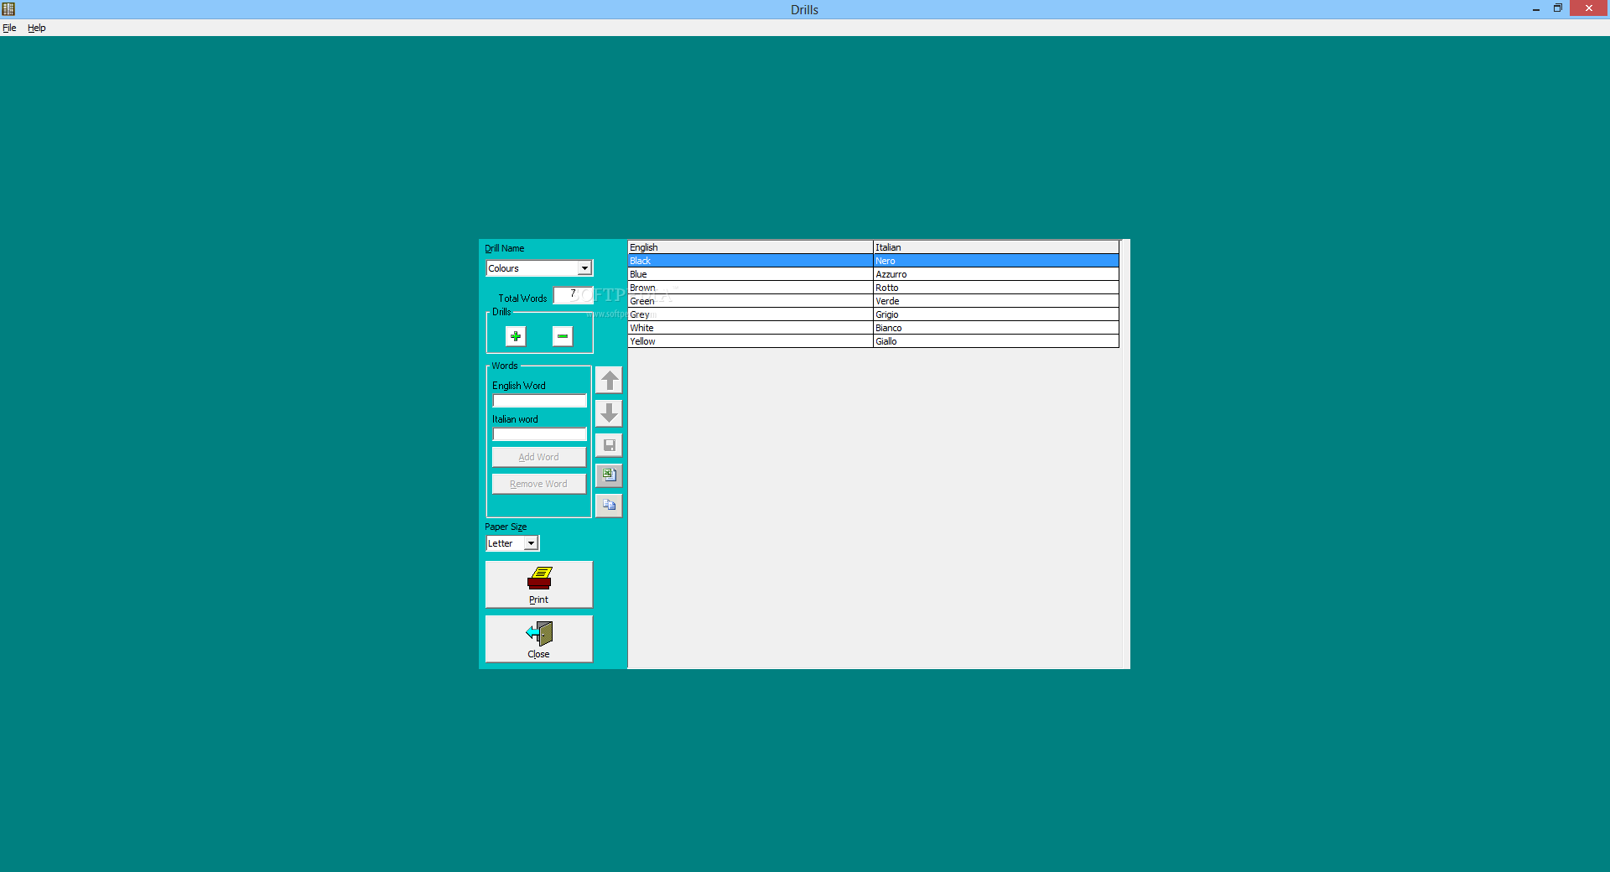Click the Remove Word button

coord(539,484)
